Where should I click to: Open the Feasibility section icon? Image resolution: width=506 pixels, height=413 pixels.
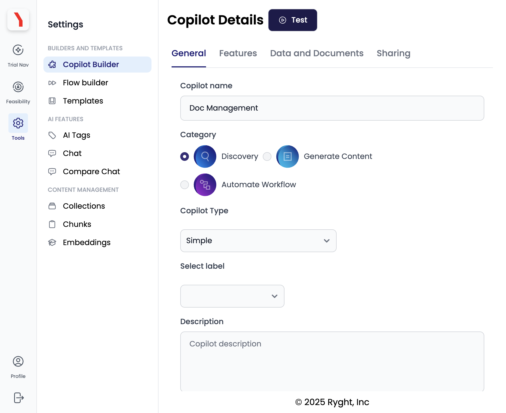click(x=18, y=87)
